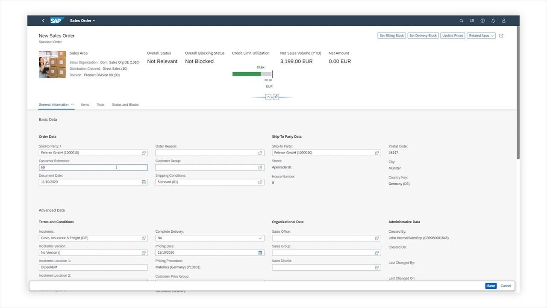
Task: Click the Set Billing Block button
Action: (391, 36)
